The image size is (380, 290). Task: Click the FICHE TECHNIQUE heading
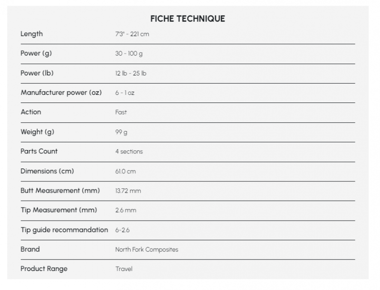188,19
